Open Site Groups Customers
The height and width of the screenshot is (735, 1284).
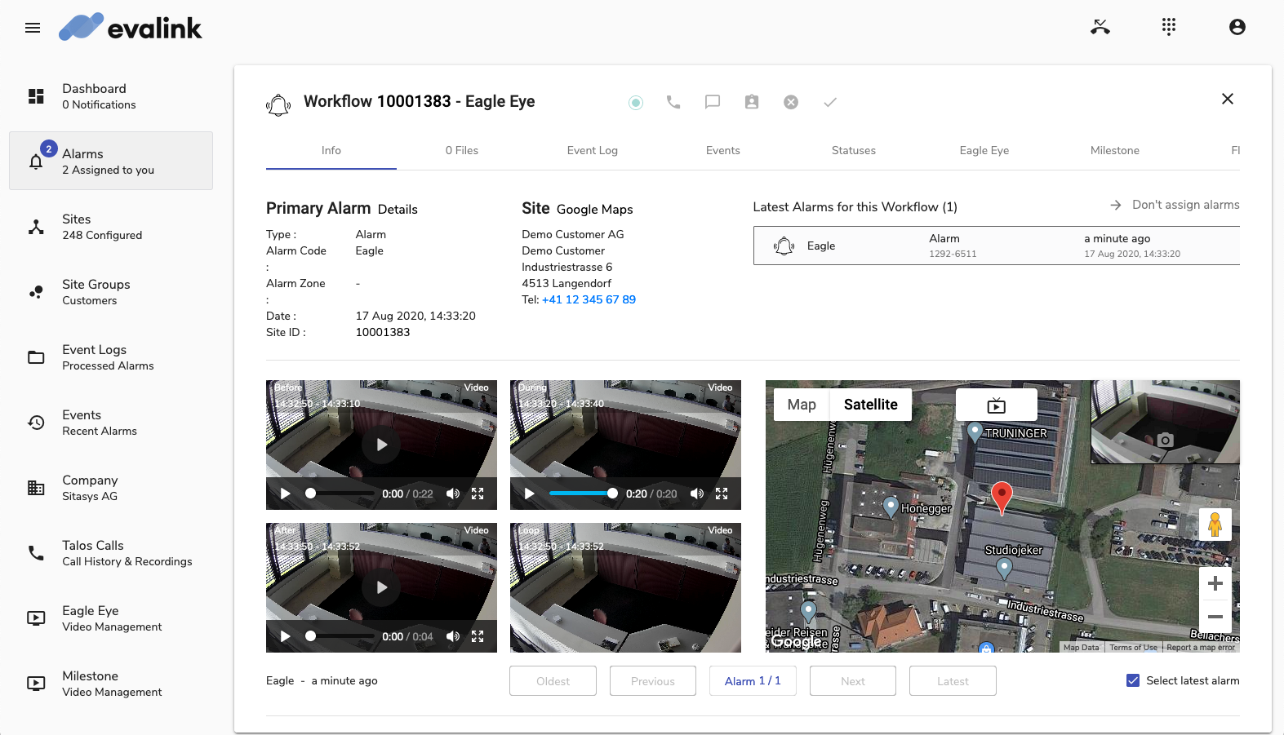pos(111,291)
